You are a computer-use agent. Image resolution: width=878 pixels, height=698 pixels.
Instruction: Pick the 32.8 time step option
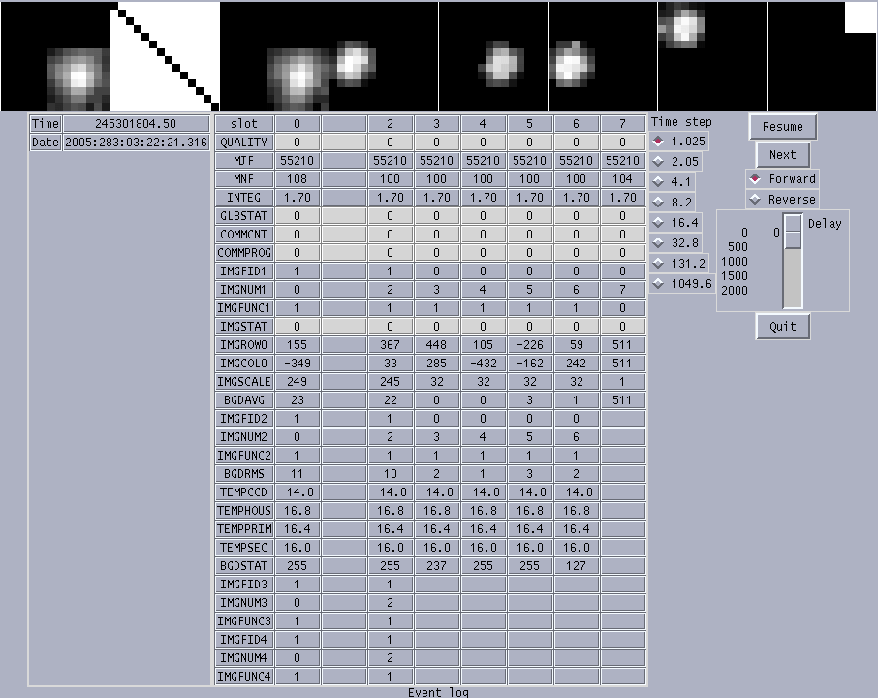pyautogui.click(x=675, y=243)
